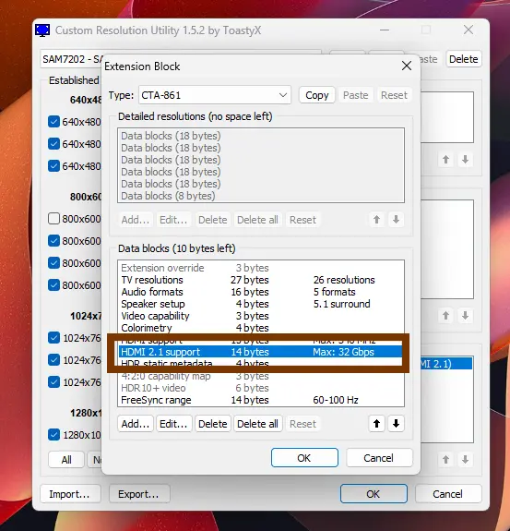Click Reset under Detailed resolutions list

302,220
